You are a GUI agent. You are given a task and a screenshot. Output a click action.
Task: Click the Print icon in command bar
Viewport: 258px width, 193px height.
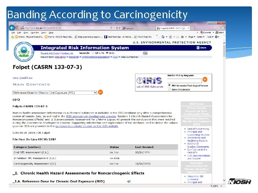click(x=182, y=37)
